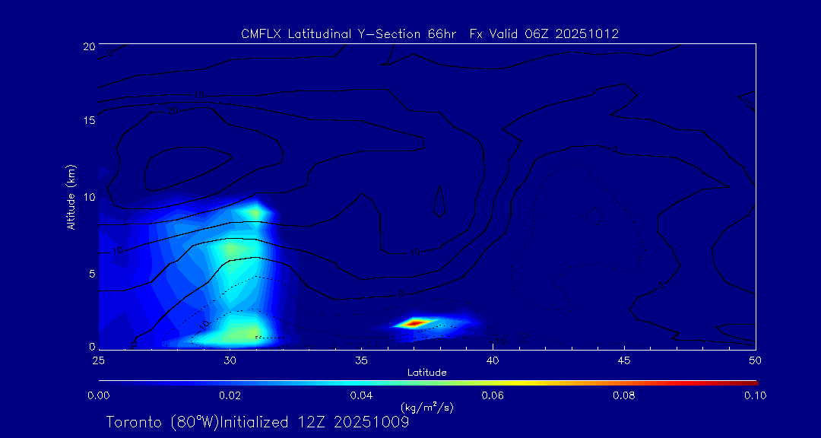Screen dimensions: 821x438
Task: Click the cyan flux peak near 9 km altitude
Action: pos(253,210)
